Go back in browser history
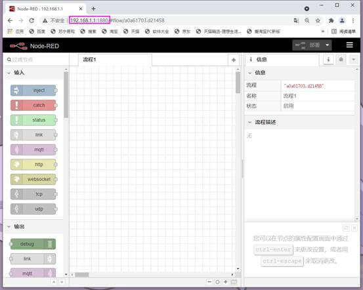The width and height of the screenshot is (363, 290). (10, 20)
